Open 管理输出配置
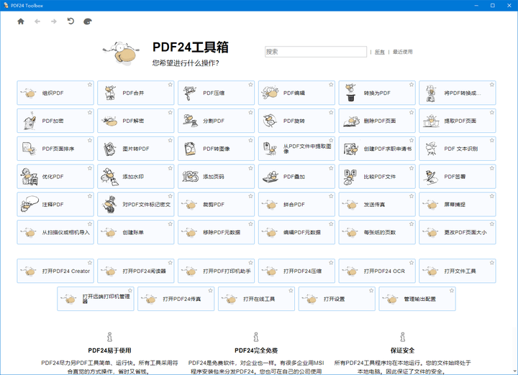This screenshot has height=375, width=518. pyautogui.click(x=417, y=299)
